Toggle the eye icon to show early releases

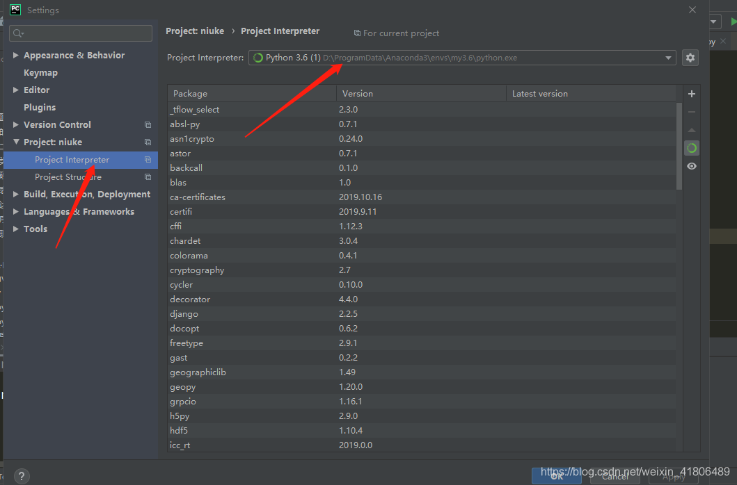(x=691, y=166)
